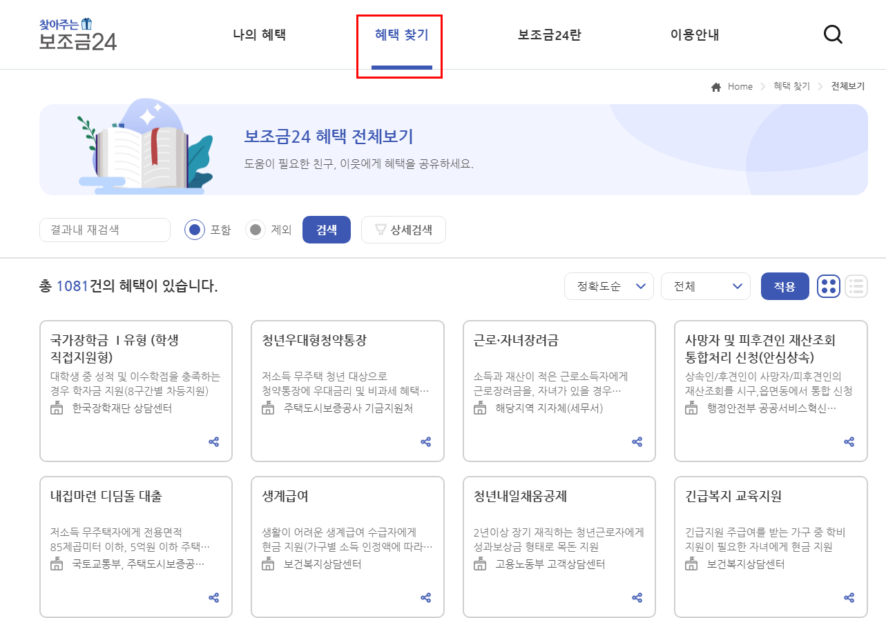Click the 보조금24 logo
Viewport: 886px width, 618px height.
(78, 34)
